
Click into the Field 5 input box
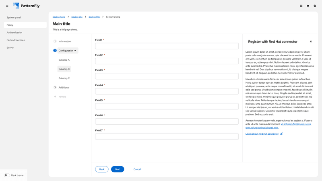[x=167, y=107]
